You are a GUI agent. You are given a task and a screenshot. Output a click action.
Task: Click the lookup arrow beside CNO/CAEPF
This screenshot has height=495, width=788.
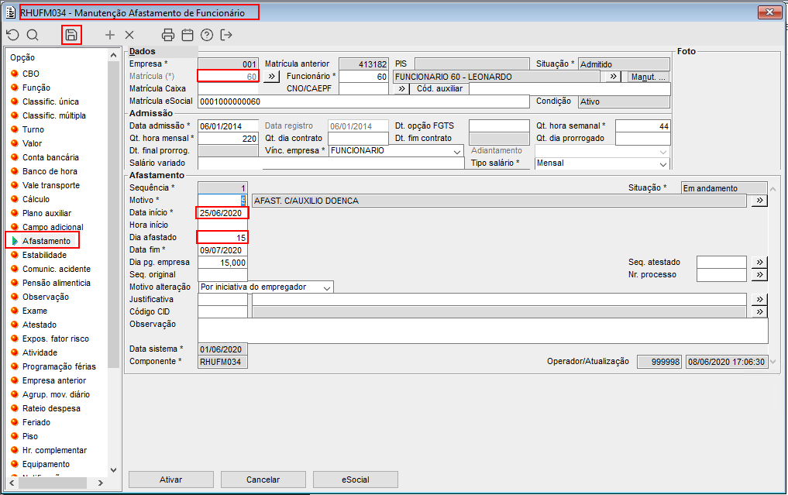[401, 88]
